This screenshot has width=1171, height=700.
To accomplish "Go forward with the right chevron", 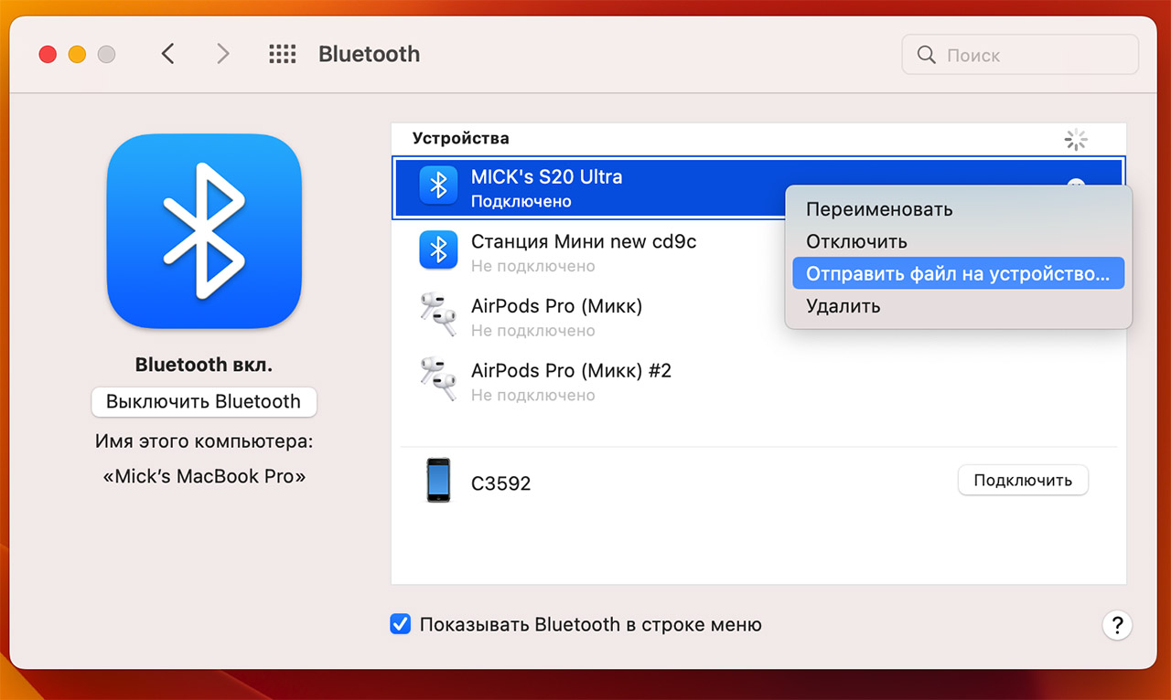I will (x=222, y=55).
